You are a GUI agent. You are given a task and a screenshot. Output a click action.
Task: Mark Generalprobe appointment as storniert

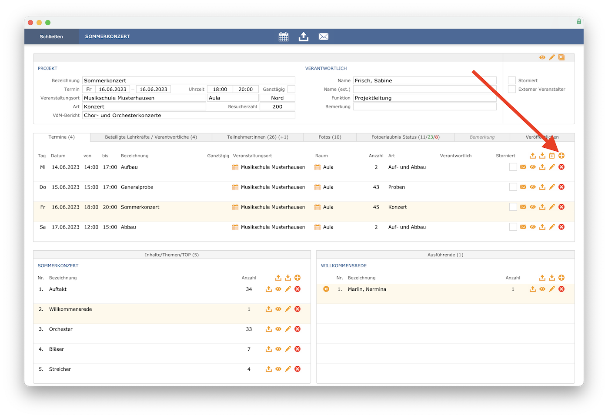point(513,187)
